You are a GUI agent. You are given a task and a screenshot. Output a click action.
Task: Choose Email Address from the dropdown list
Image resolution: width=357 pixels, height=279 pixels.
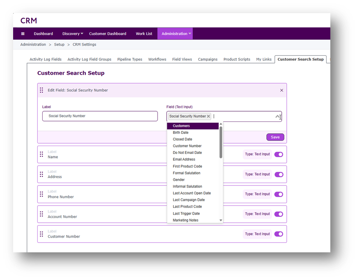coord(184,159)
